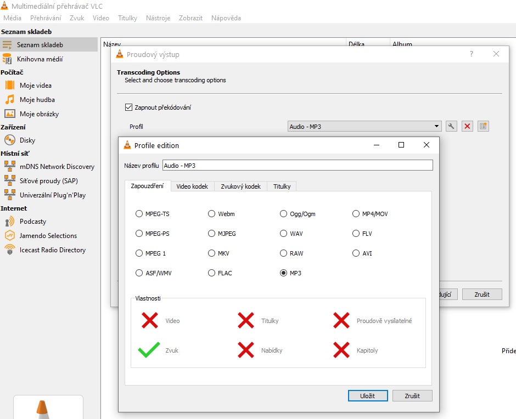The height and width of the screenshot is (419, 516).
Task: Select RAW encapsulation radio button
Action: [x=283, y=253]
